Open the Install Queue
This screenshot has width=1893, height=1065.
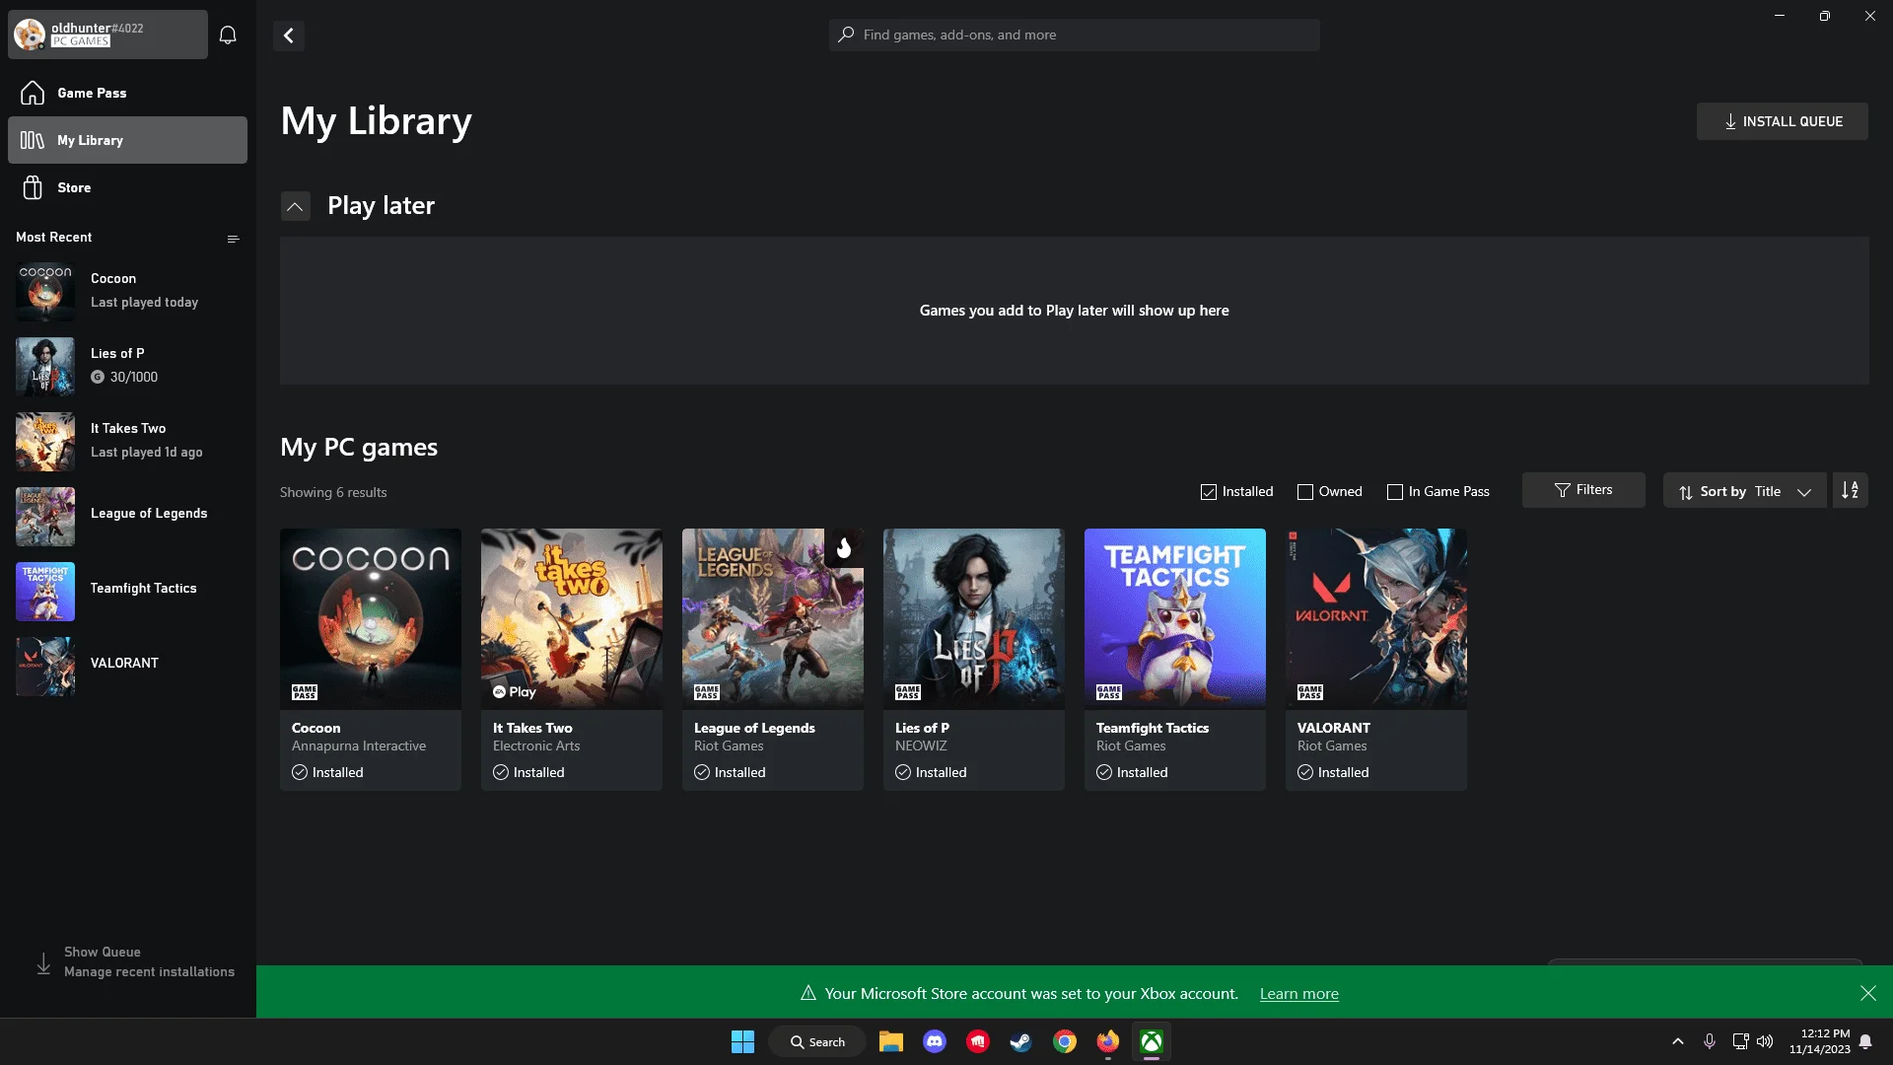pos(1782,121)
